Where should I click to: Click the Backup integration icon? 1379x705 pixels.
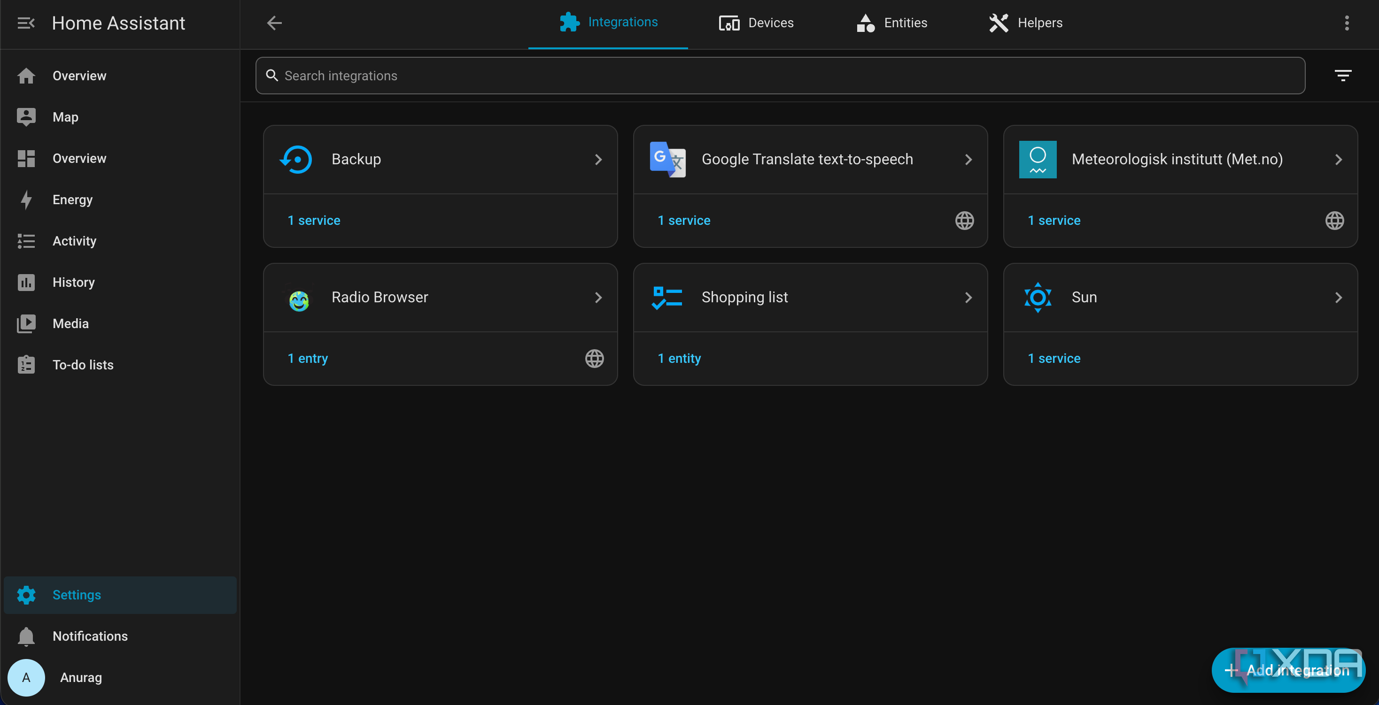tap(296, 160)
